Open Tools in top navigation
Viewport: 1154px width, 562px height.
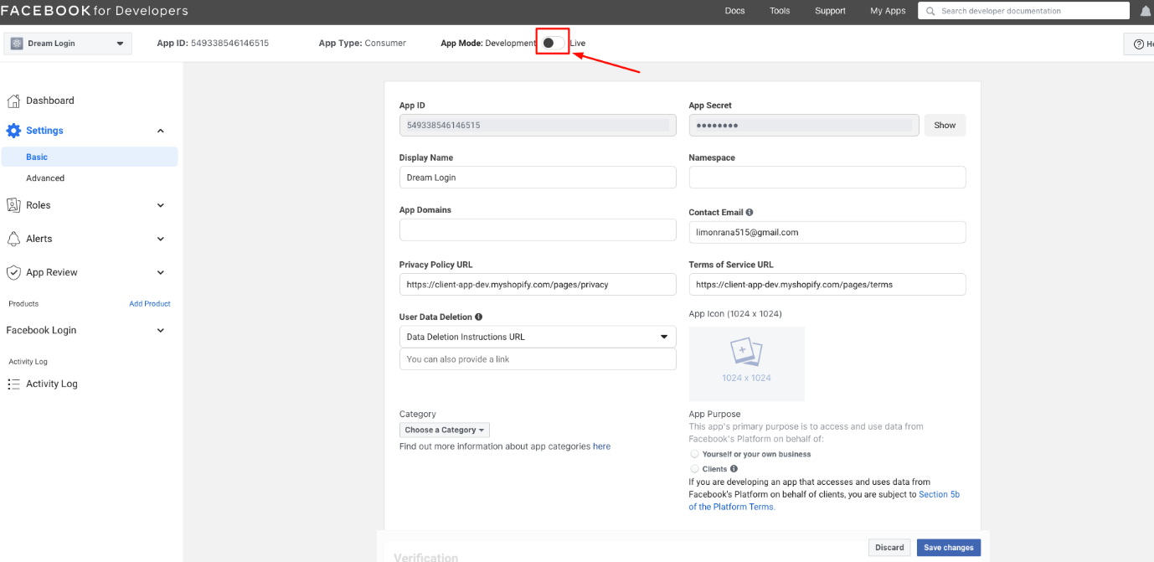(780, 11)
